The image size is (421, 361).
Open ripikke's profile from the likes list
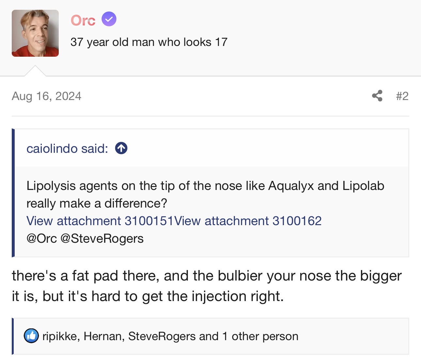tap(59, 336)
